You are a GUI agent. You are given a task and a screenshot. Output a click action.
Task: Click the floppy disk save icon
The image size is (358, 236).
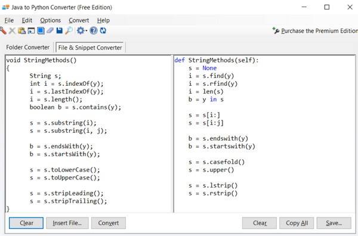pos(59,30)
